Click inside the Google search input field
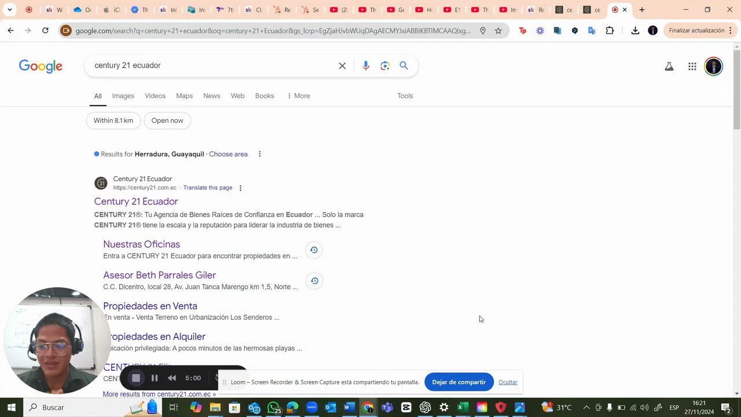 click(214, 65)
